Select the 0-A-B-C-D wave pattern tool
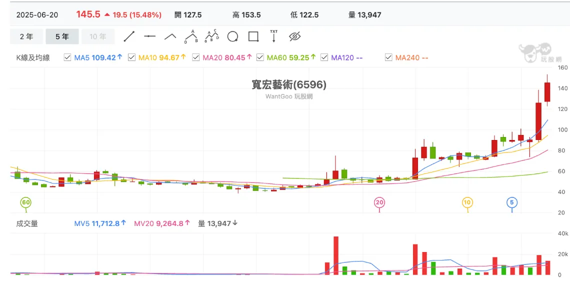 (212, 36)
